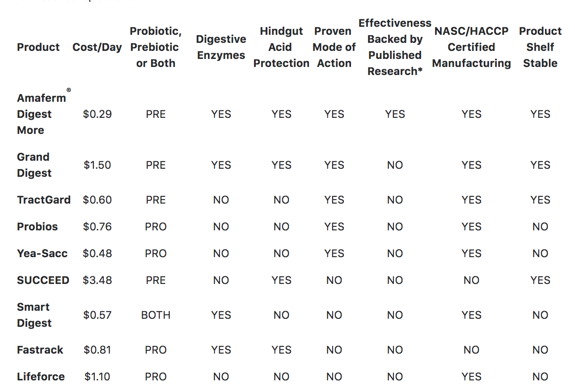Click the Amaferm Digest More product name

pos(41,114)
